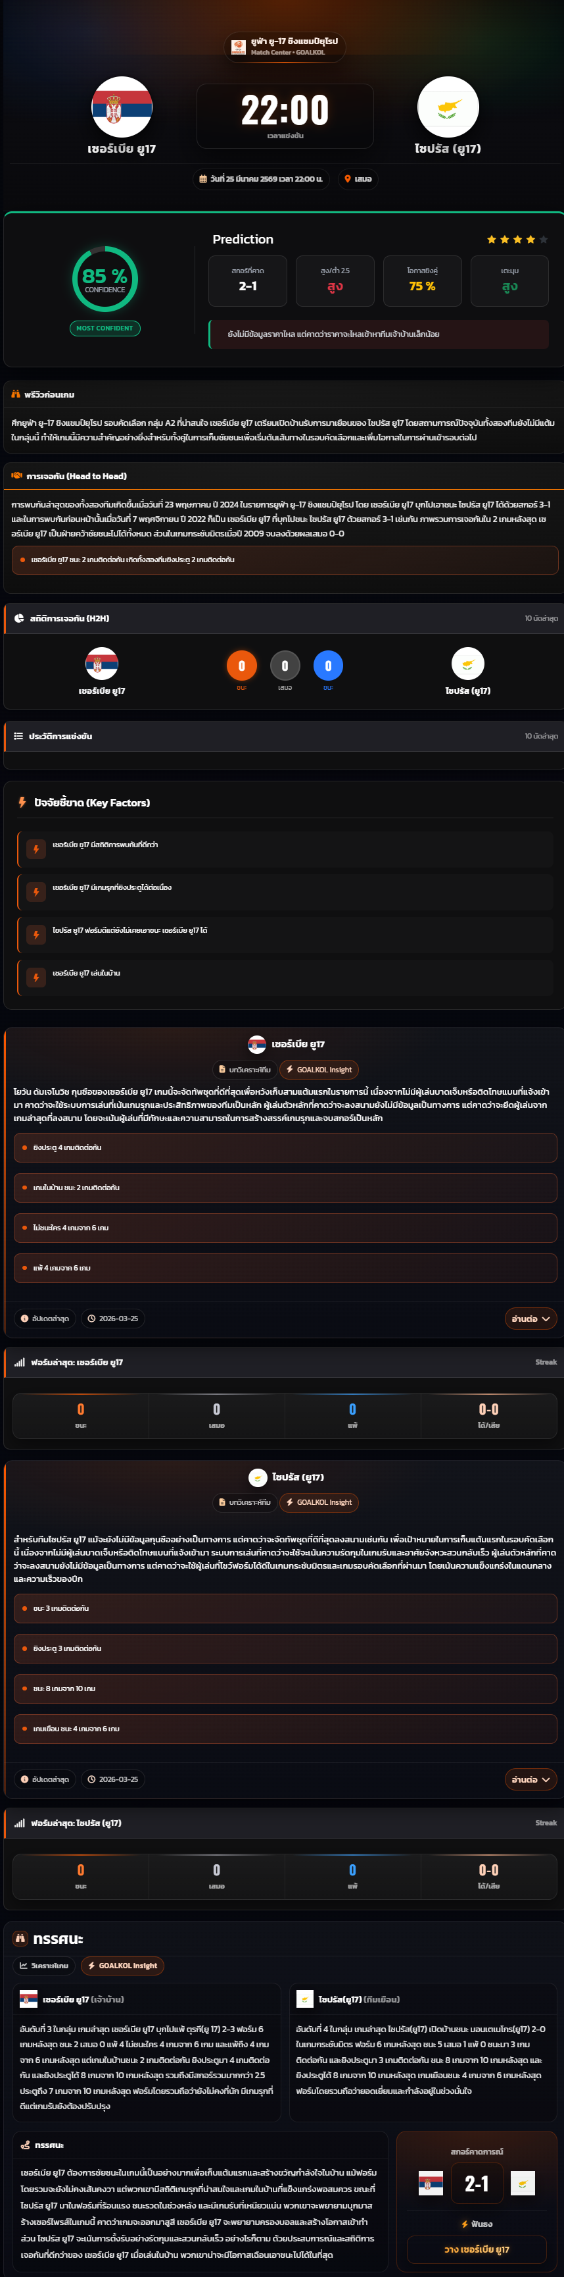This screenshot has width=564, height=2277.
Task: Click the lightning bolt icon next to Key Factors heading
Action: click(x=23, y=802)
